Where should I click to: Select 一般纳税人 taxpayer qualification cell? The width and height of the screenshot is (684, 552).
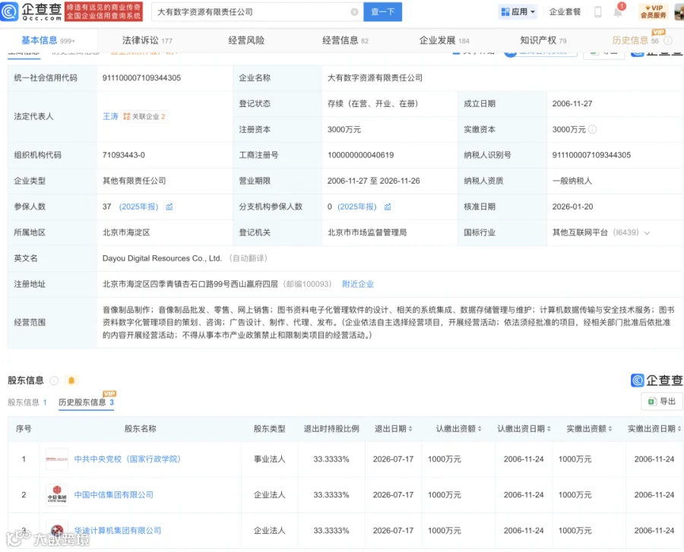click(x=572, y=181)
